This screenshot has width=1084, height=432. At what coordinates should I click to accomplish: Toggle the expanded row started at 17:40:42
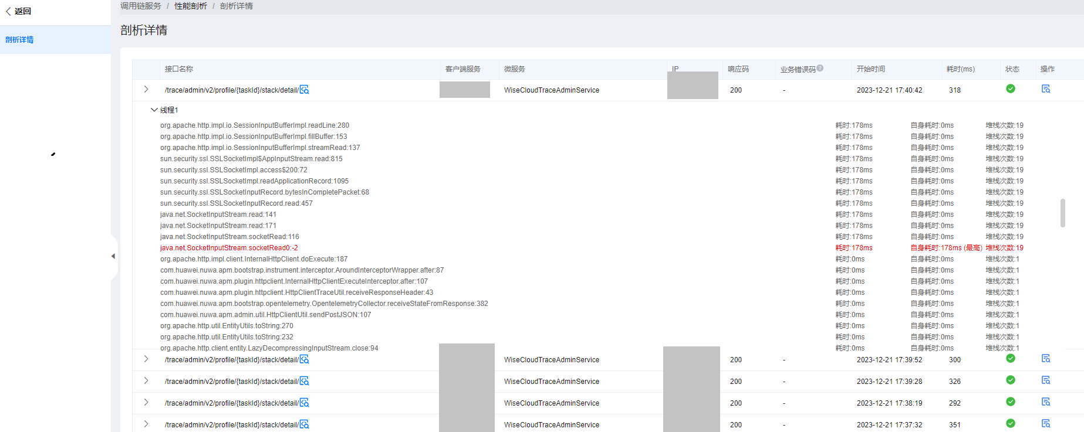pyautogui.click(x=146, y=90)
